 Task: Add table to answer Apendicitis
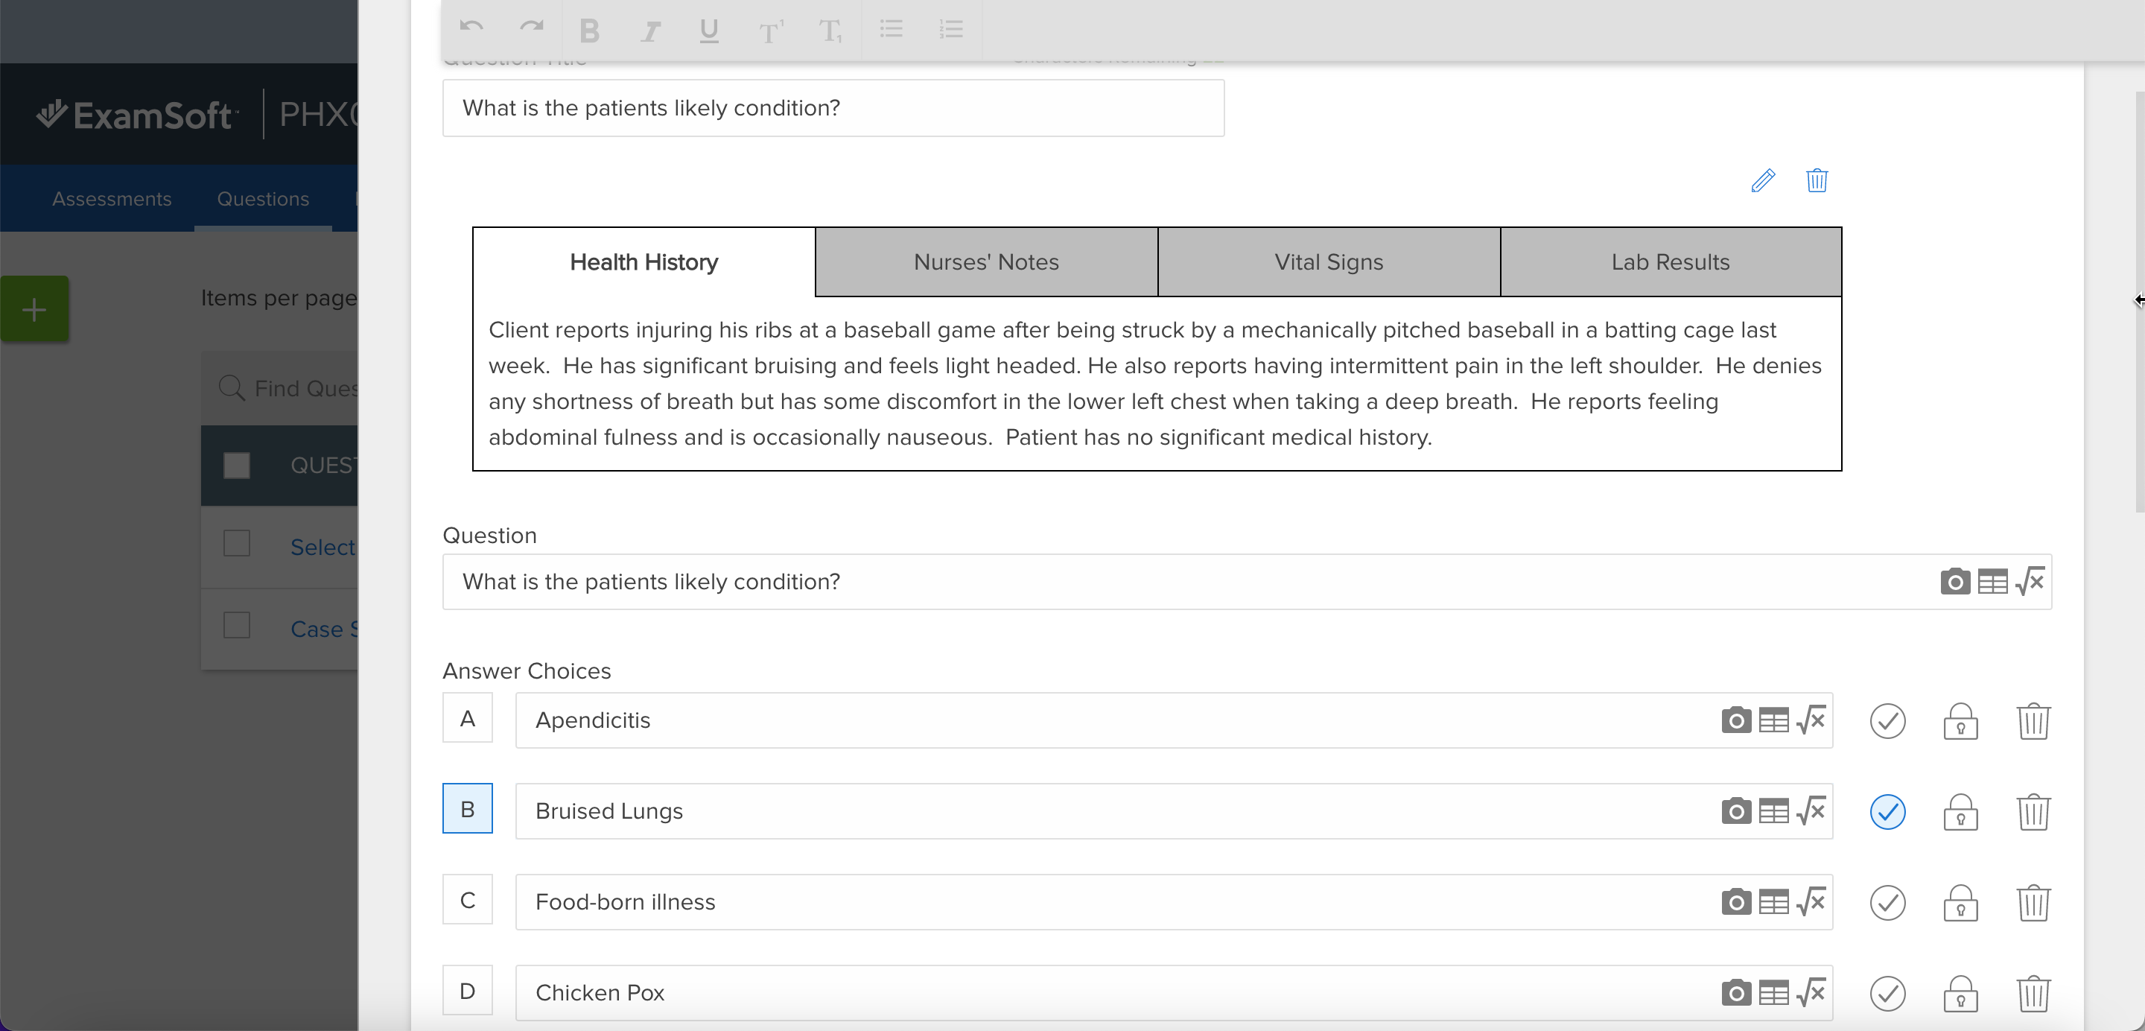click(1773, 720)
